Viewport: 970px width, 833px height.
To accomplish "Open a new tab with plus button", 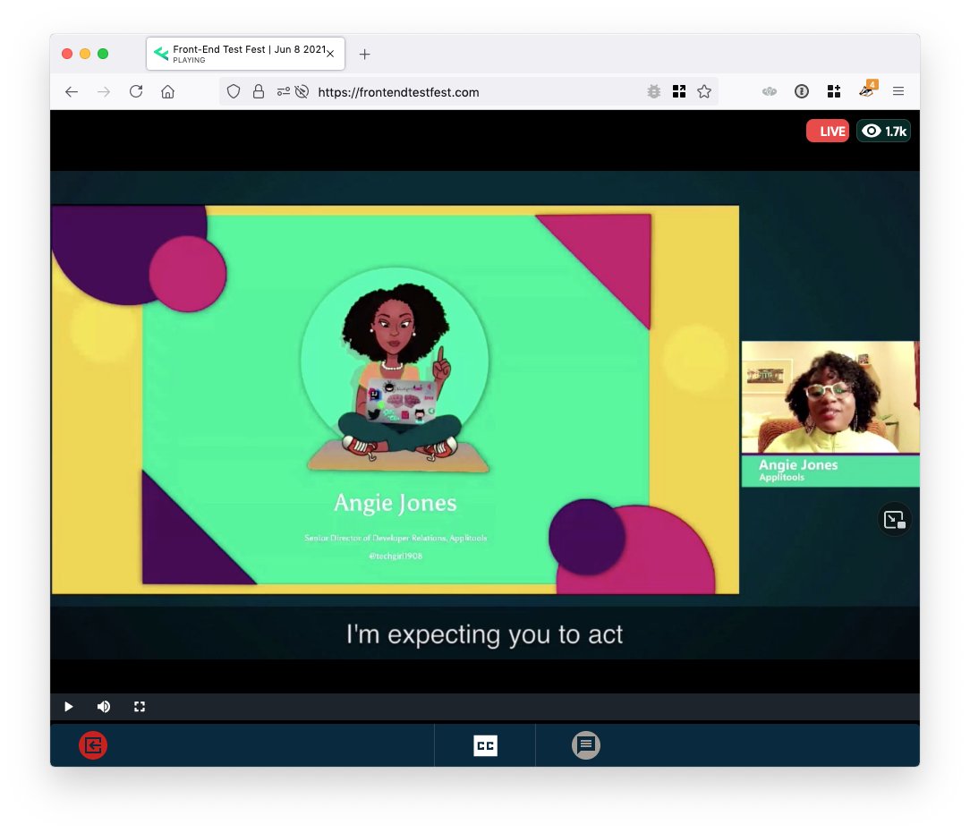I will 365,55.
